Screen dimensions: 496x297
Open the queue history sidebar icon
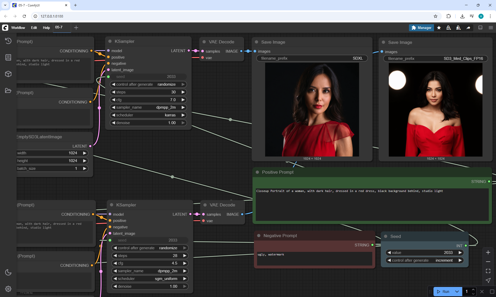(8, 41)
